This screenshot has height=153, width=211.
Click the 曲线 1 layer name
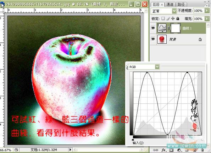pyautogui.click(x=187, y=28)
